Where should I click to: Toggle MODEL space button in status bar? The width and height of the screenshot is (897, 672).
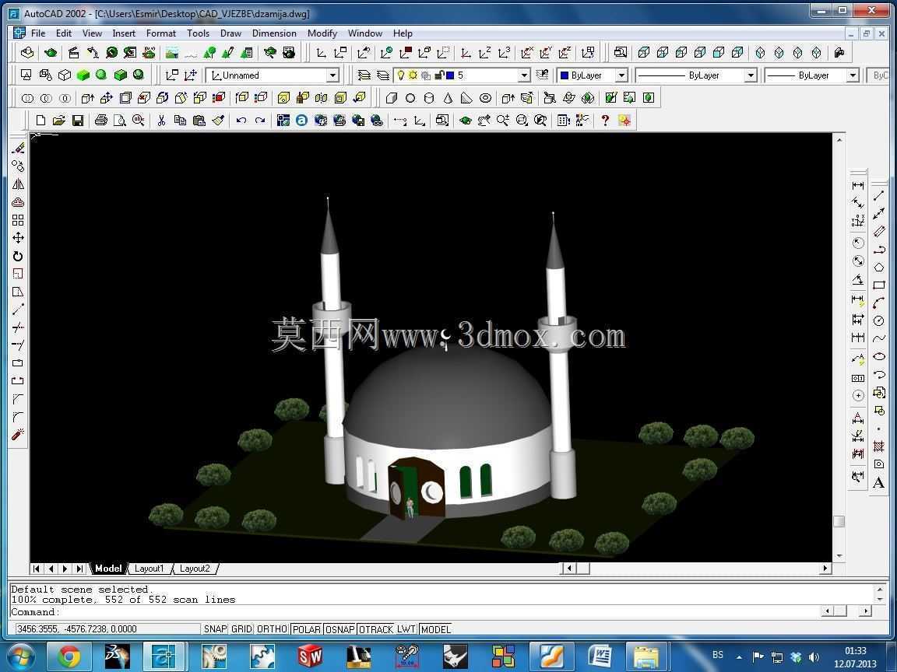coord(435,629)
